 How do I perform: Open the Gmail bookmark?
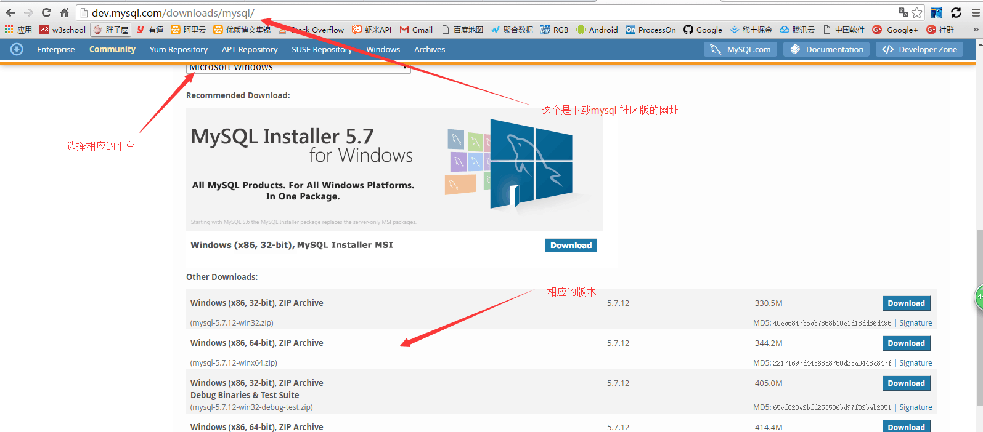[416, 30]
